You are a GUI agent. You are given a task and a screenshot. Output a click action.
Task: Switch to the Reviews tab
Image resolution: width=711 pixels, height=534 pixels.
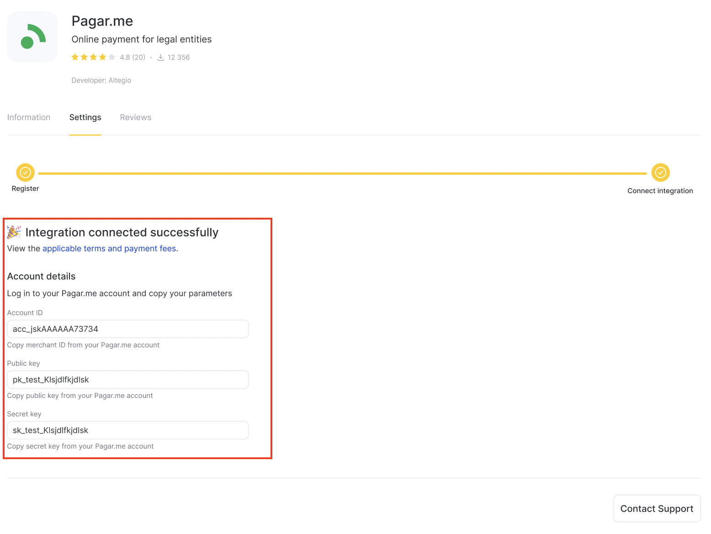tap(135, 117)
